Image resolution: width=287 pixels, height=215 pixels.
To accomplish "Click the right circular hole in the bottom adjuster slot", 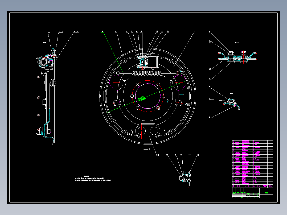I will (x=154, y=131).
